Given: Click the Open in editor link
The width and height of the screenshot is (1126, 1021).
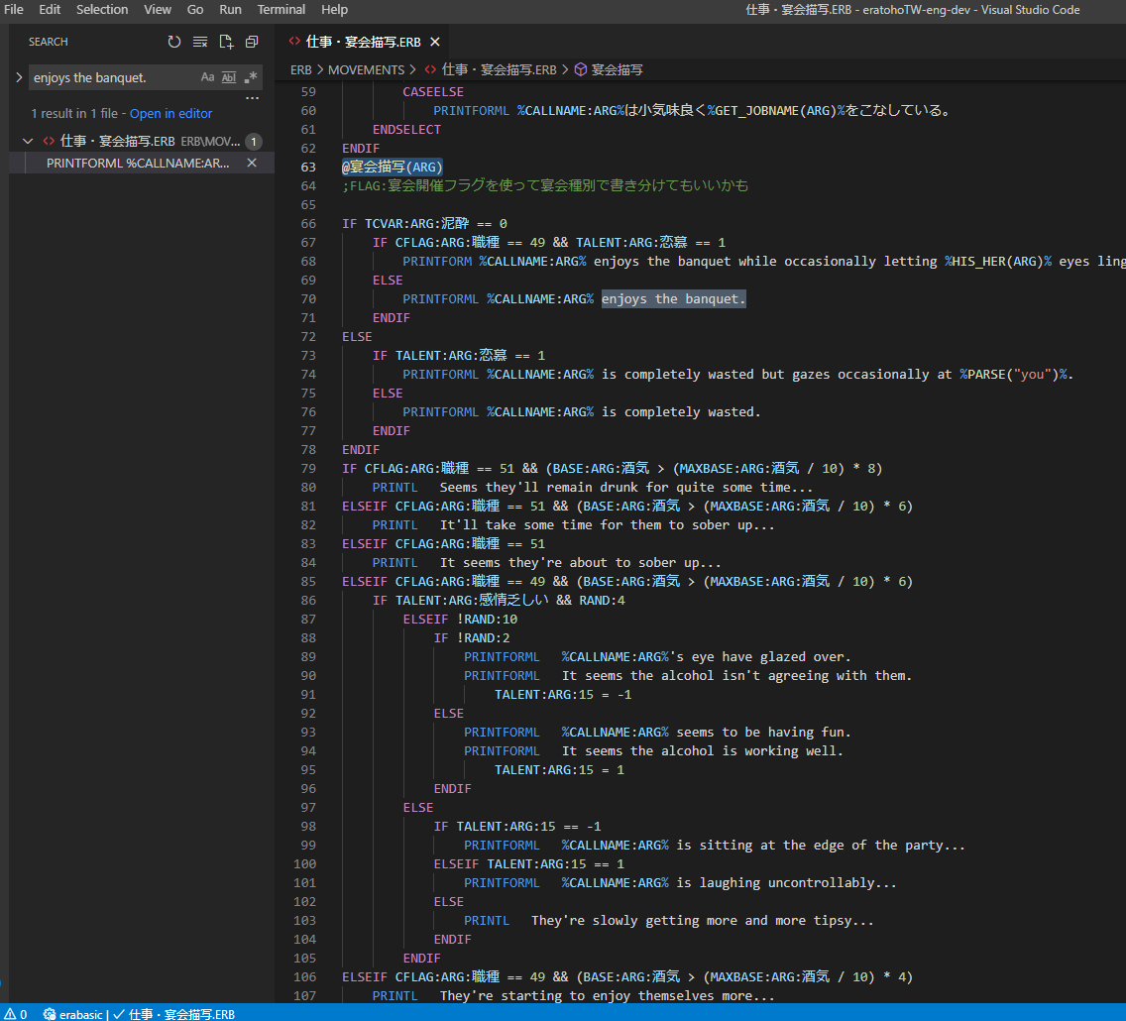Looking at the screenshot, I should tap(170, 114).
